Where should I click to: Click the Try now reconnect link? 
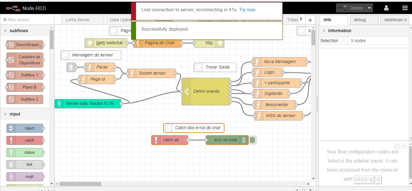coord(247,9)
